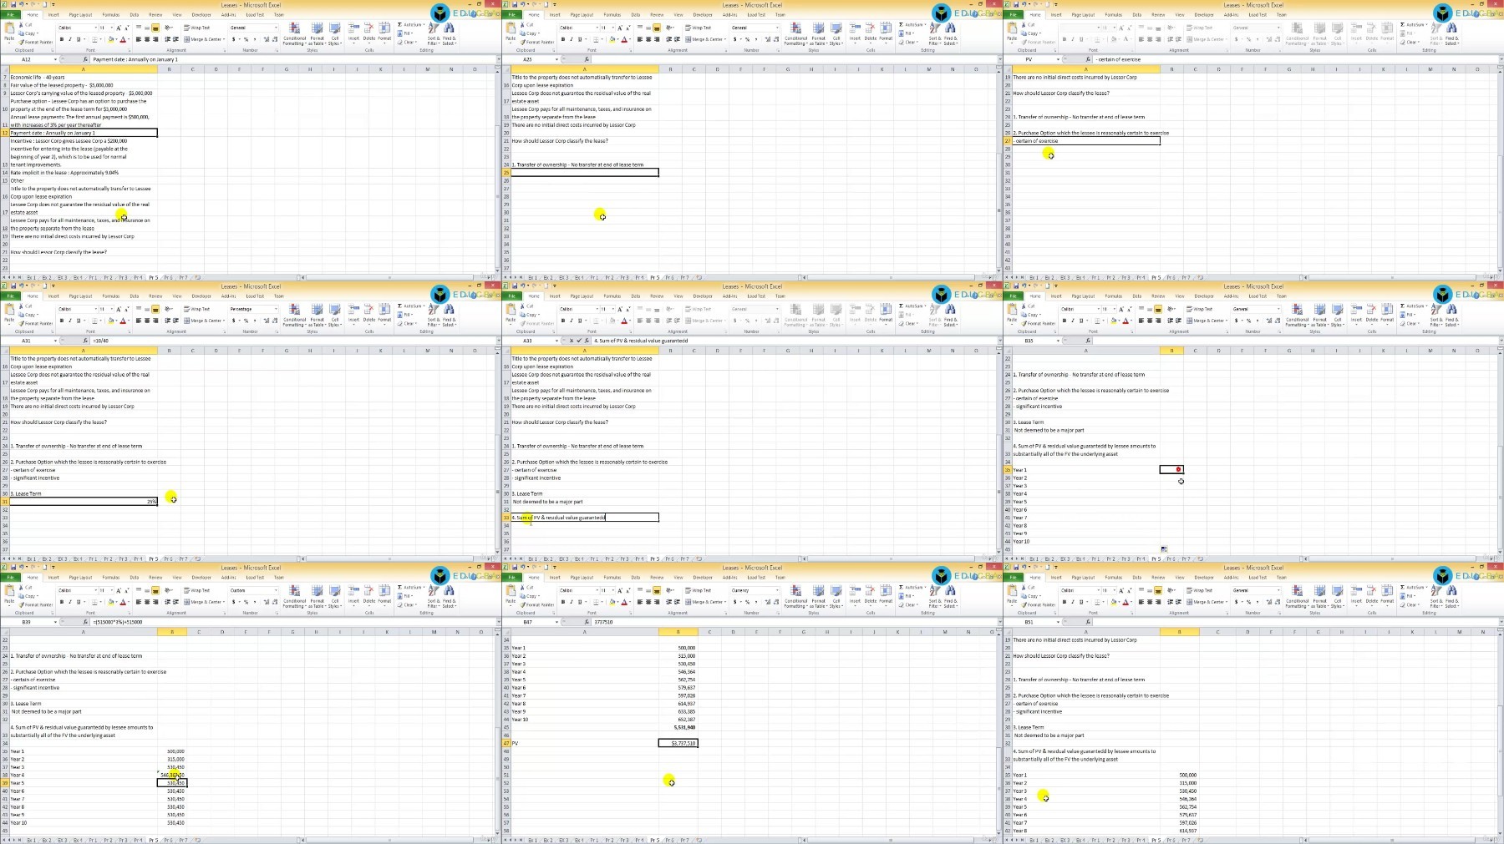Image resolution: width=1504 pixels, height=844 pixels.
Task: Open Name Box dropdown in A12 window
Action: pos(55,59)
